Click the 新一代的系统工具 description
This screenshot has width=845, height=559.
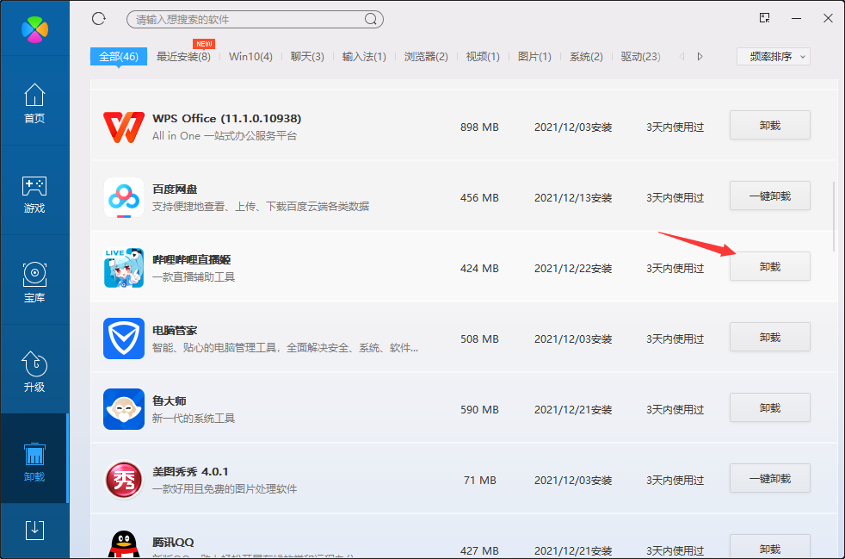tap(194, 418)
